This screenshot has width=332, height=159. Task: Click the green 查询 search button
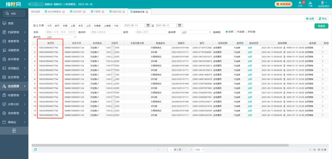click(x=321, y=26)
